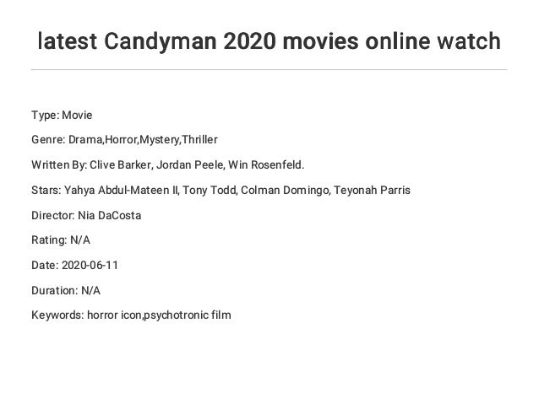
Task: Click the keyword 'horror icon'
Action: [x=114, y=315]
